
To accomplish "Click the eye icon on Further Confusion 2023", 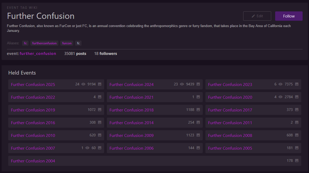I will tap(280, 84).
